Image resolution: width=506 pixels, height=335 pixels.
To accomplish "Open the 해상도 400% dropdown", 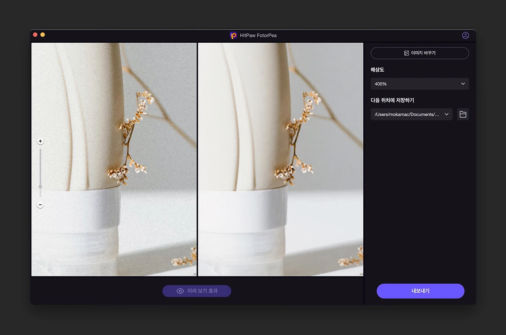I will pos(420,84).
